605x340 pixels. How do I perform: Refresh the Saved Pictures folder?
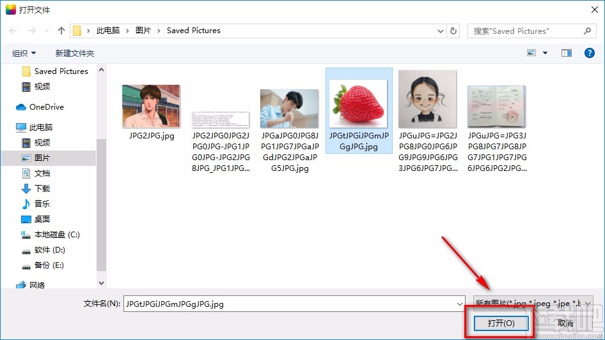[x=453, y=31]
